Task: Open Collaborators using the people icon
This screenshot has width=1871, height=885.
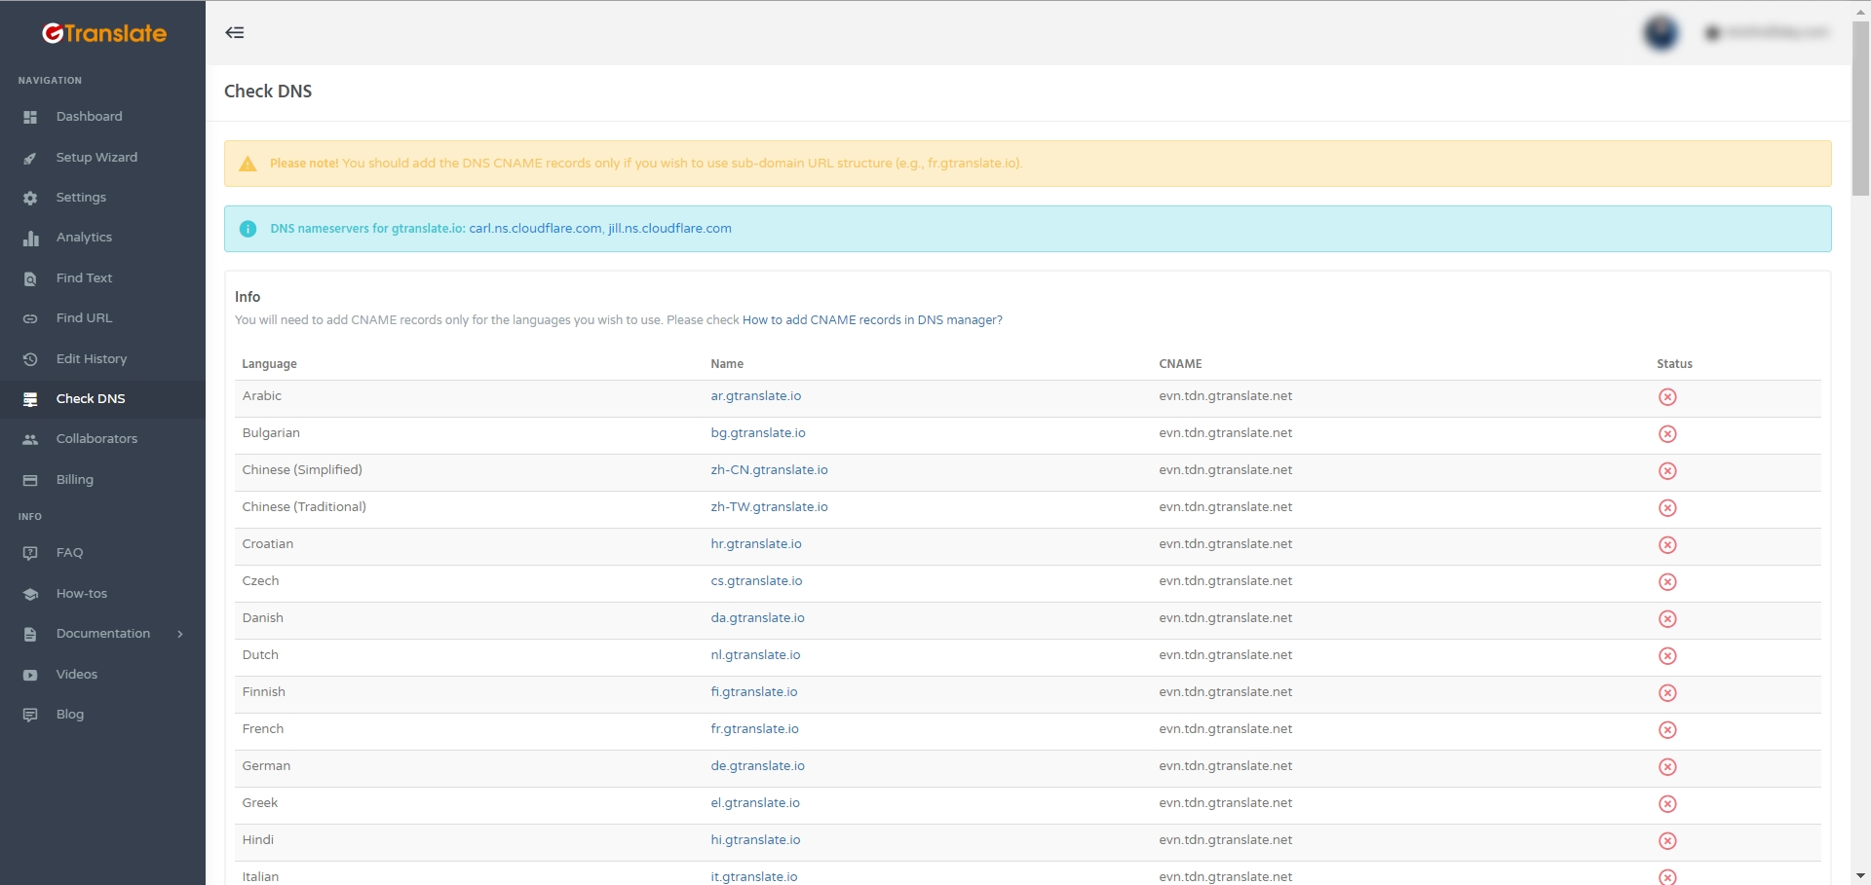Action: click(30, 438)
